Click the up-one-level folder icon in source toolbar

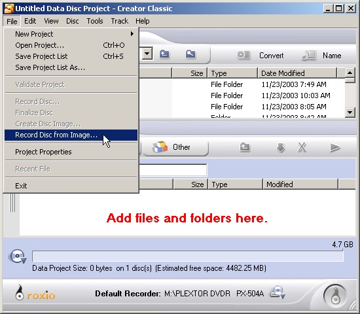(164, 54)
